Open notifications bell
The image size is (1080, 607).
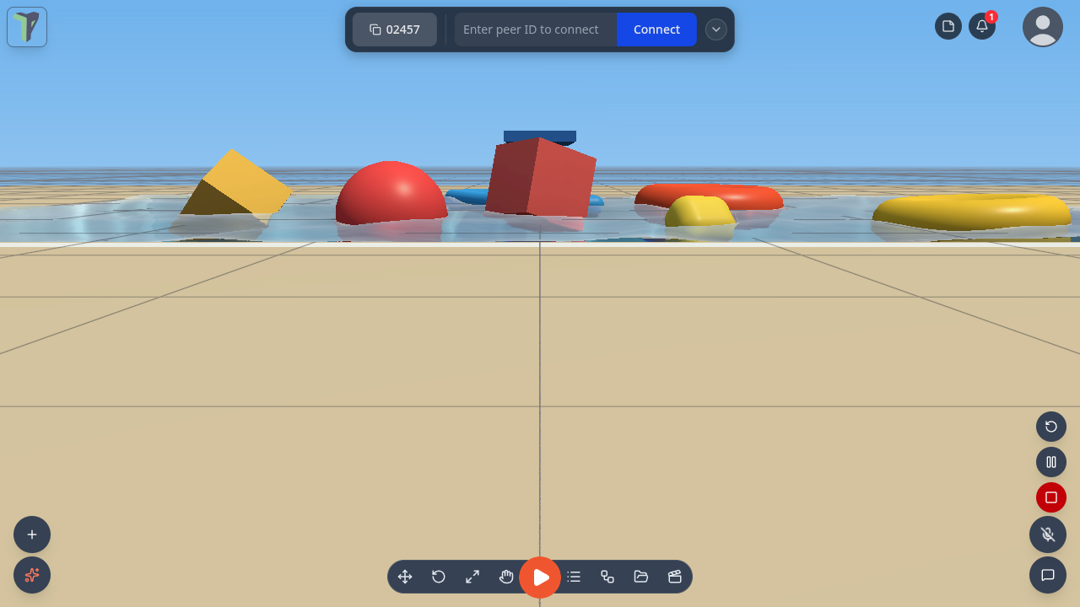point(982,26)
